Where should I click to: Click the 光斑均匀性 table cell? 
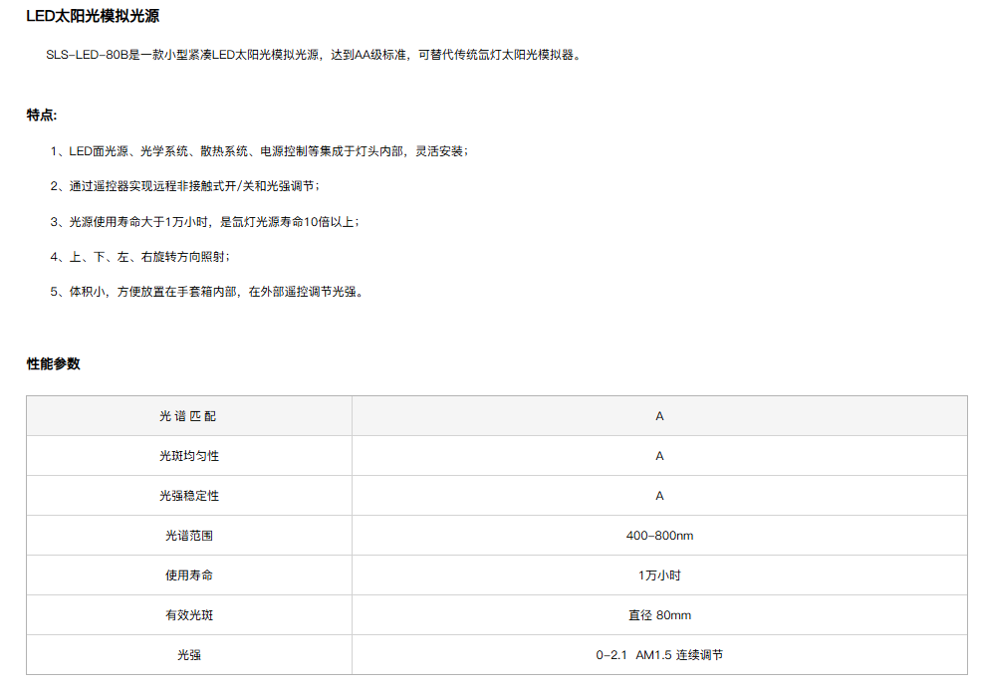[189, 456]
